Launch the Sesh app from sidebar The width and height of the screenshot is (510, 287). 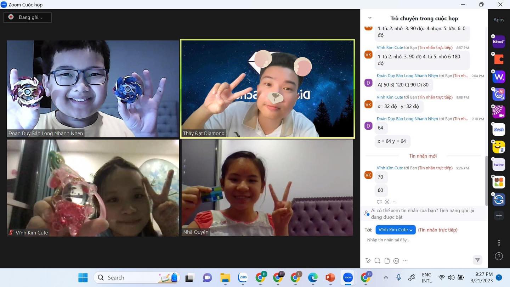click(x=499, y=129)
